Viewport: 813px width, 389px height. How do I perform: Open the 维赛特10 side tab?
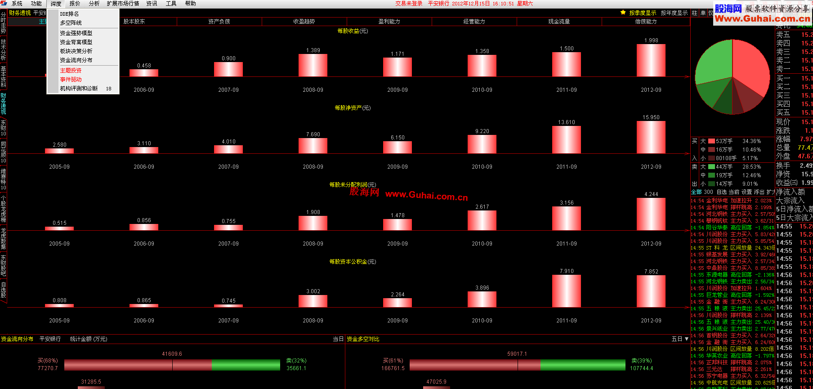point(3,179)
